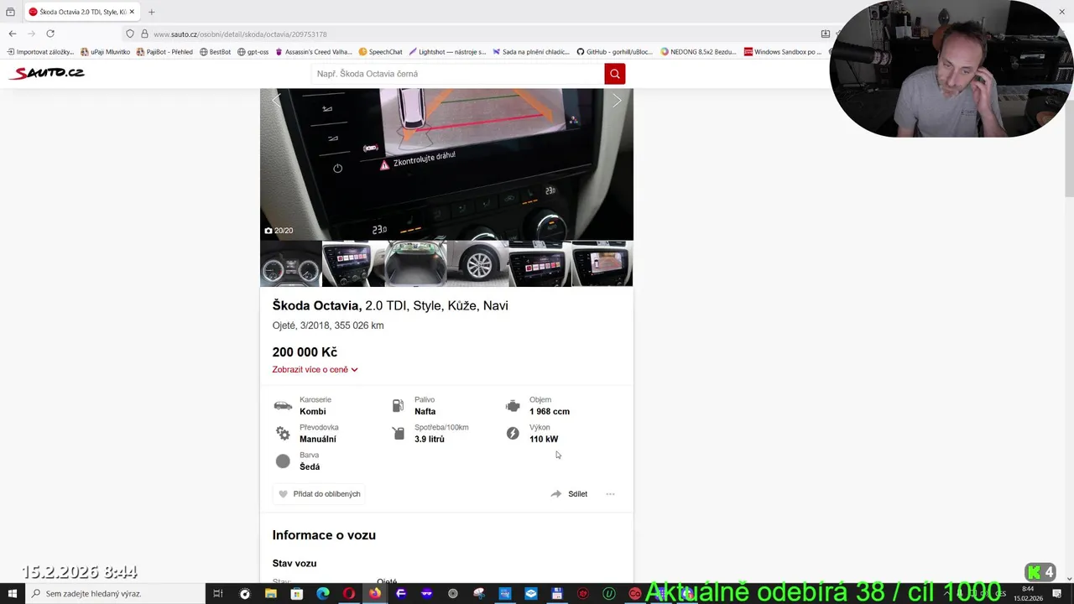Open Microsoft Store from the taskbar
Screen dimensions: 1074x604
pyautogui.click(x=296, y=594)
